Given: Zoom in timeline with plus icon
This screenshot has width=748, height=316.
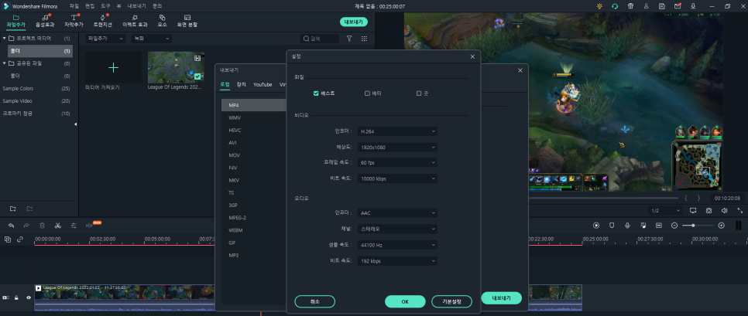Looking at the screenshot, I should tap(722, 225).
